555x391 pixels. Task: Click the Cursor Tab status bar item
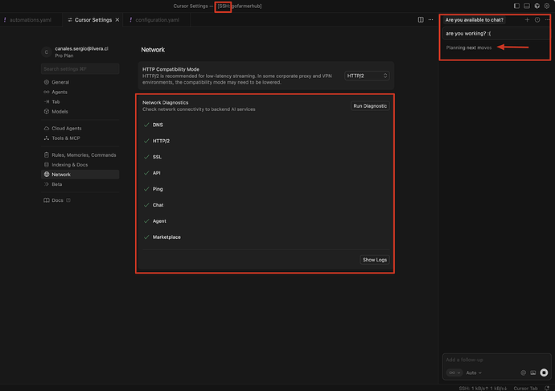[525, 388]
